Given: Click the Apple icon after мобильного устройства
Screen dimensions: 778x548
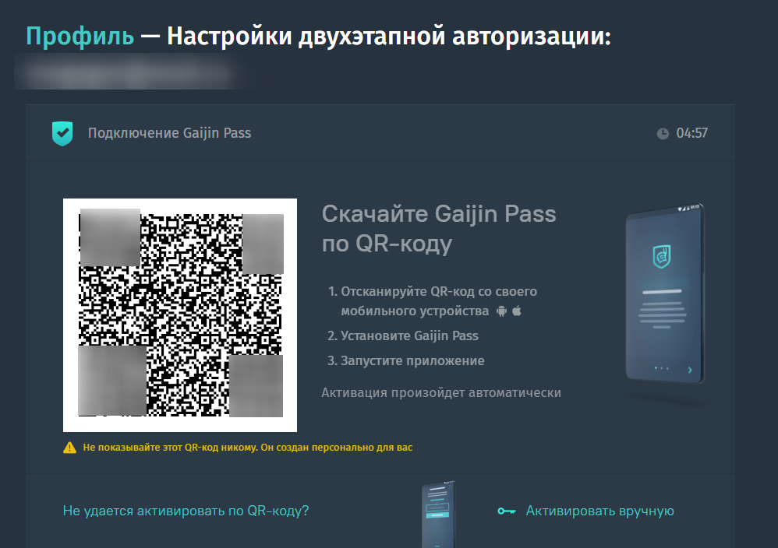Looking at the screenshot, I should tap(517, 311).
